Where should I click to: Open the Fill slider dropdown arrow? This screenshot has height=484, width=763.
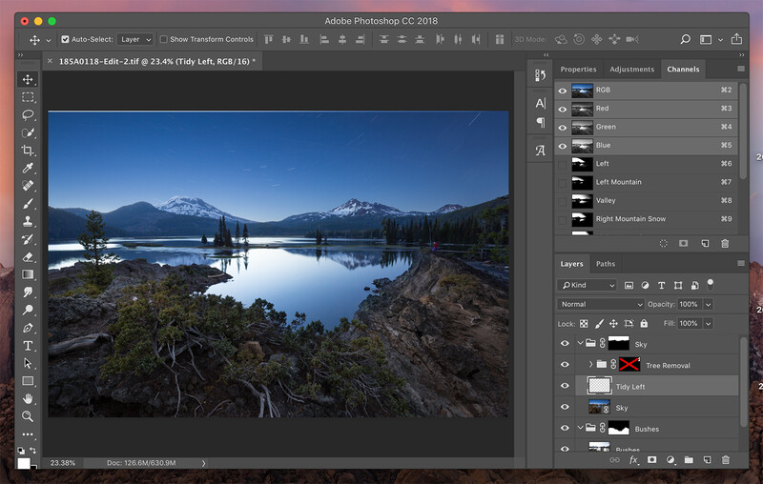click(709, 323)
